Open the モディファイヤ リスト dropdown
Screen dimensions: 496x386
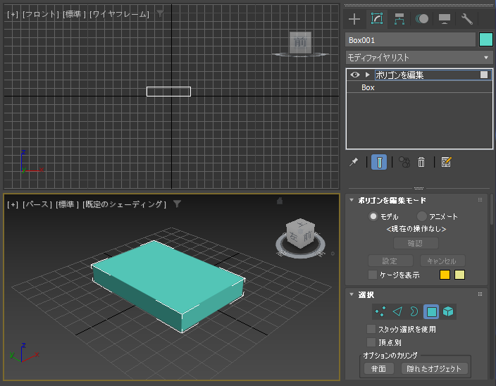tap(419, 58)
